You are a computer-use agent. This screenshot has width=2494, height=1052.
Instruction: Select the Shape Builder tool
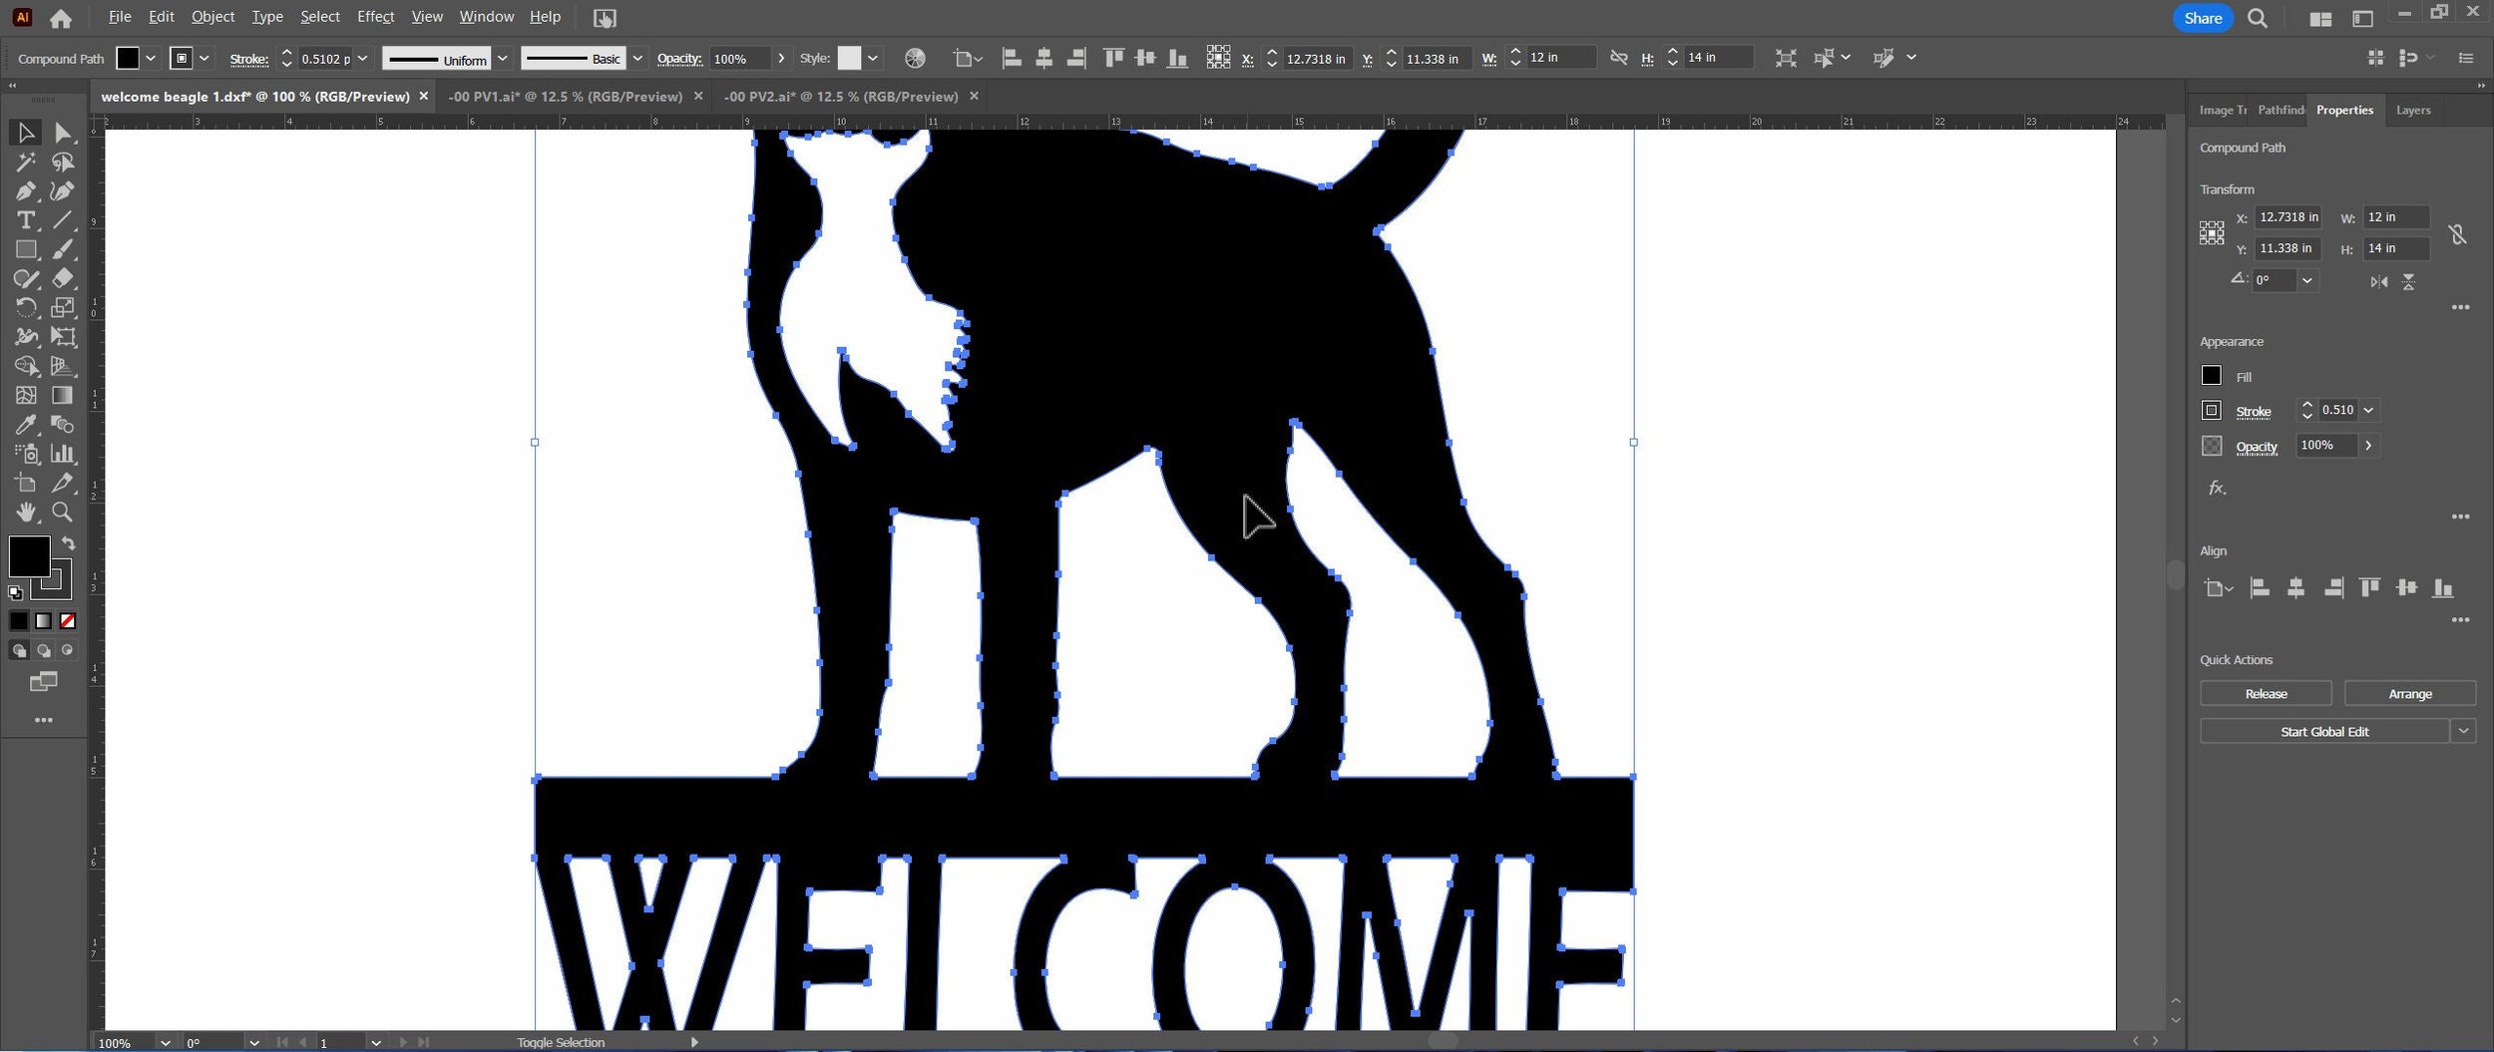click(x=26, y=366)
